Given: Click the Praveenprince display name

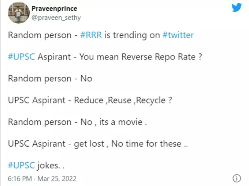Looking at the screenshot, I should click(55, 9).
